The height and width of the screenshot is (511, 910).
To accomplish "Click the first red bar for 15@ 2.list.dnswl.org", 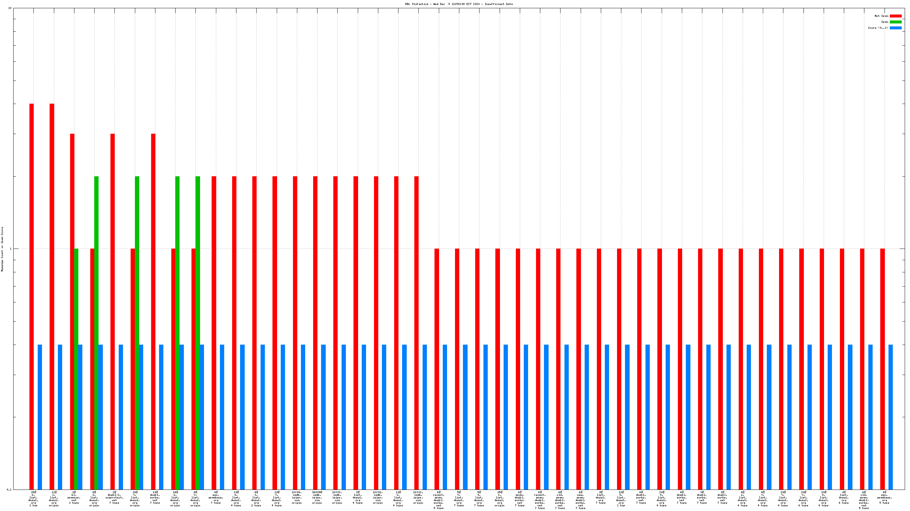I will [x=31, y=296].
